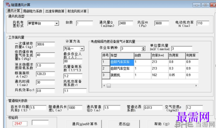
Task: Click row header number 3 in table
Action: point(106,75)
